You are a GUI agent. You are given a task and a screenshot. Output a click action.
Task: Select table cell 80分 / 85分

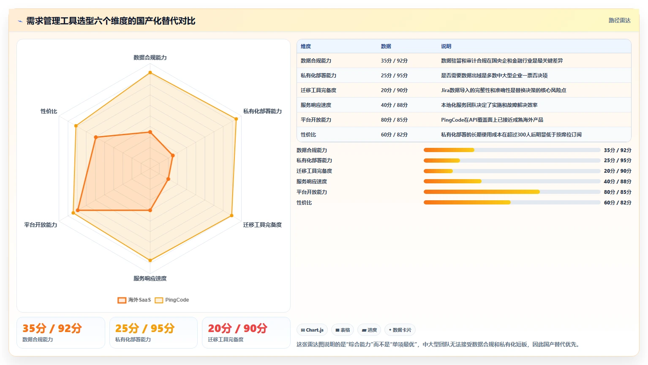[394, 120]
